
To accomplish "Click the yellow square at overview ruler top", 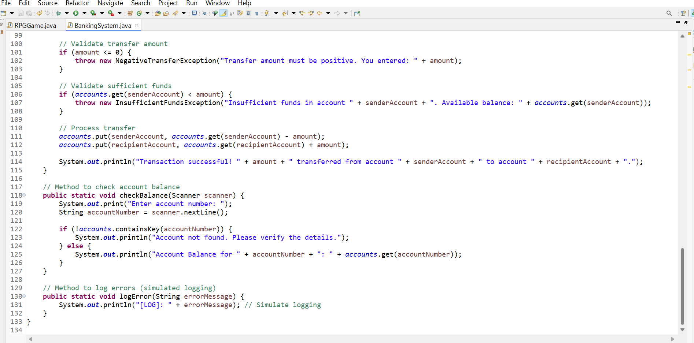I will tap(689, 34).
